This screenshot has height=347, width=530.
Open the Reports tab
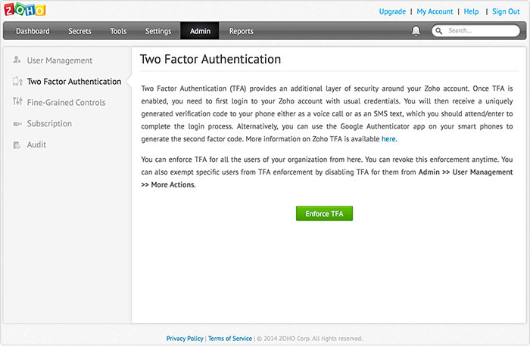(242, 31)
